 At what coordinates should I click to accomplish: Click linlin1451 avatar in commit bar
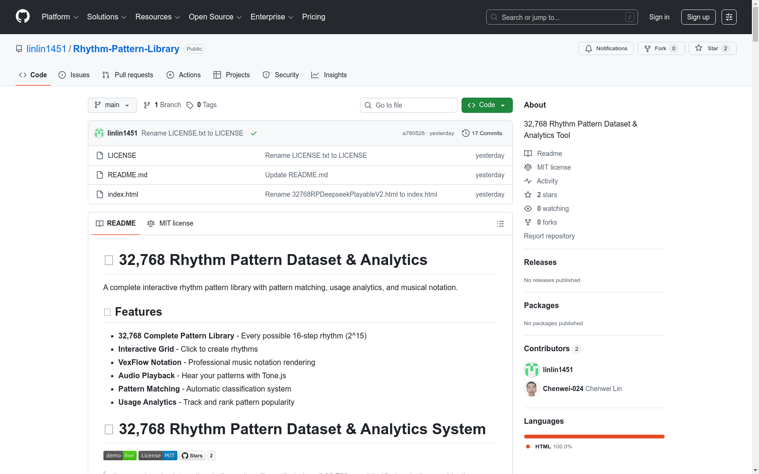pyautogui.click(x=99, y=133)
